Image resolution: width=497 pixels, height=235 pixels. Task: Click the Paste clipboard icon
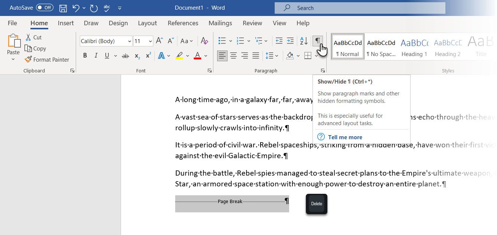coord(14,40)
